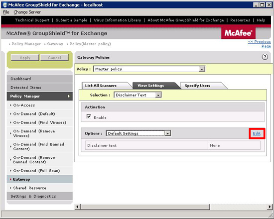Expand On-Demand (Default) policy item
Screen dimensions: 274x219
tap(40, 114)
